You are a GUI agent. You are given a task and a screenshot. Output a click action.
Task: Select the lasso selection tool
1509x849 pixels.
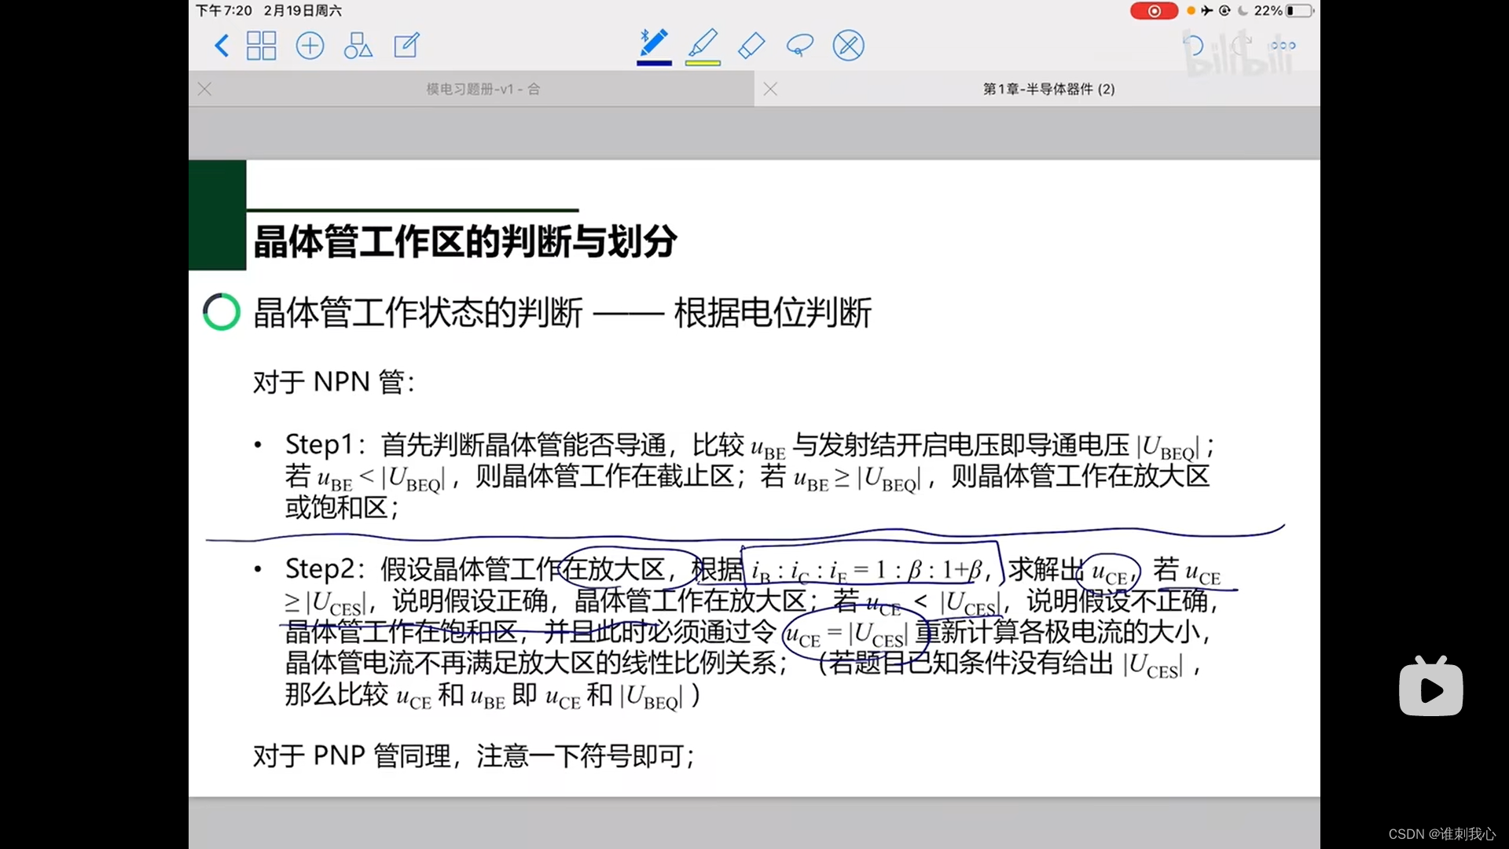[799, 46]
